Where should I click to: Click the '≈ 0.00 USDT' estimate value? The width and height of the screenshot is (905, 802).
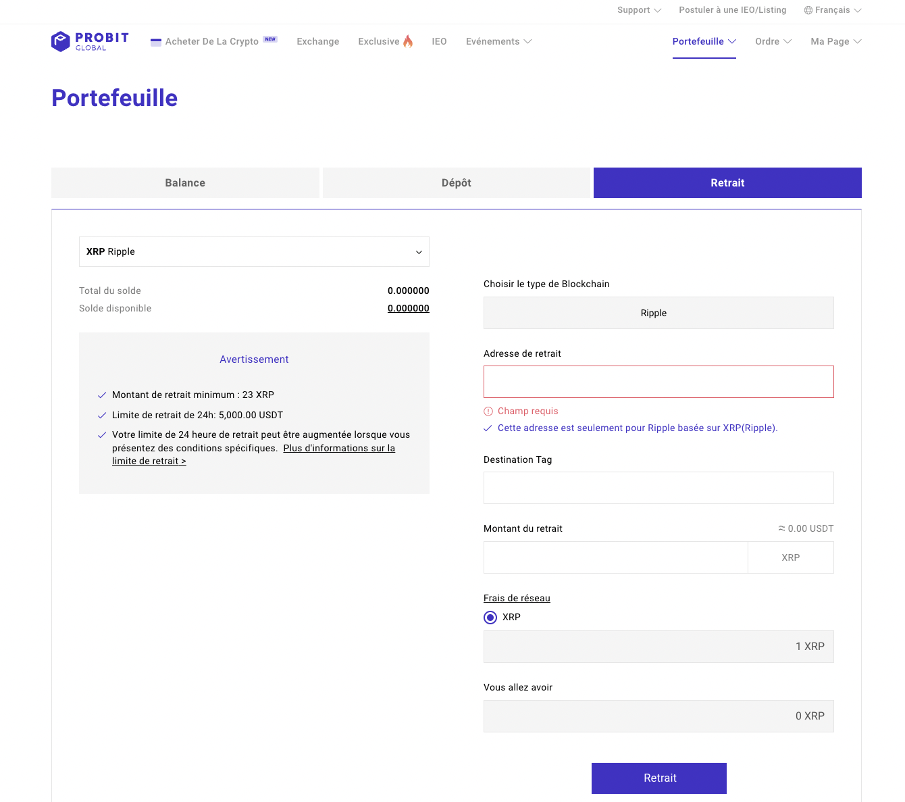point(806,528)
